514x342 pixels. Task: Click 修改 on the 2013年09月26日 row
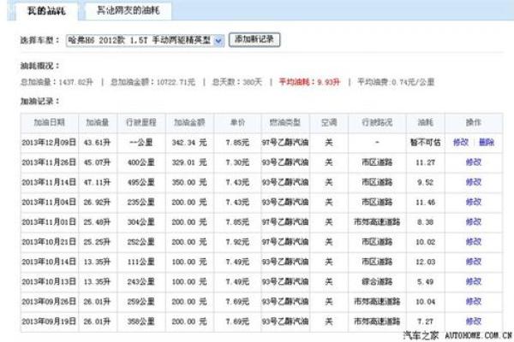pos(473,302)
